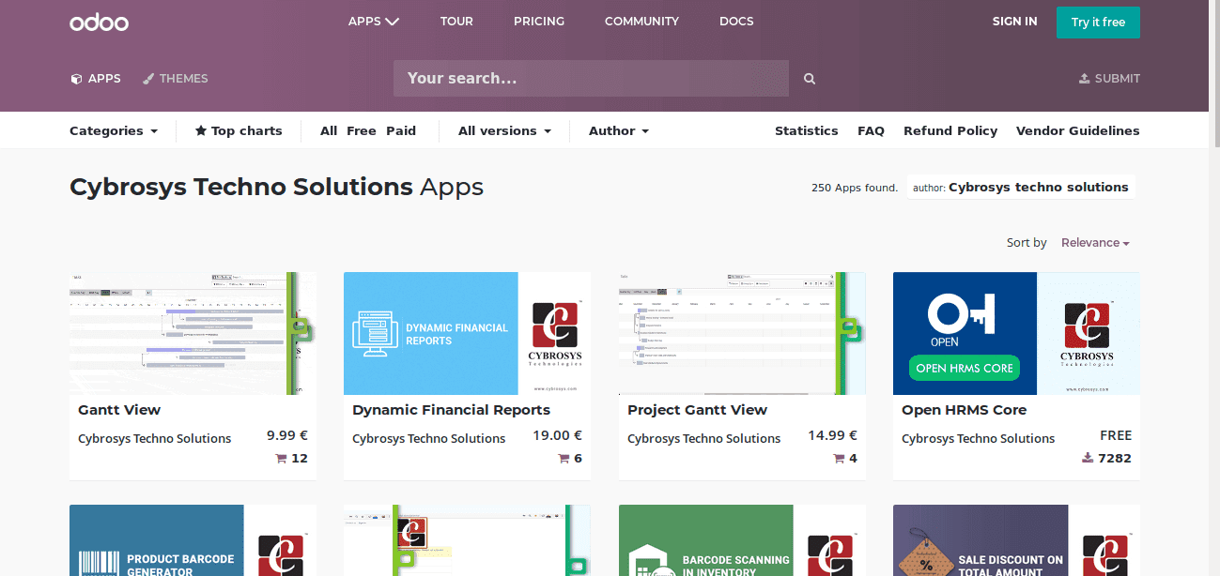Click the cart icon on Gantt View card
The height and width of the screenshot is (576, 1220).
coord(281,459)
